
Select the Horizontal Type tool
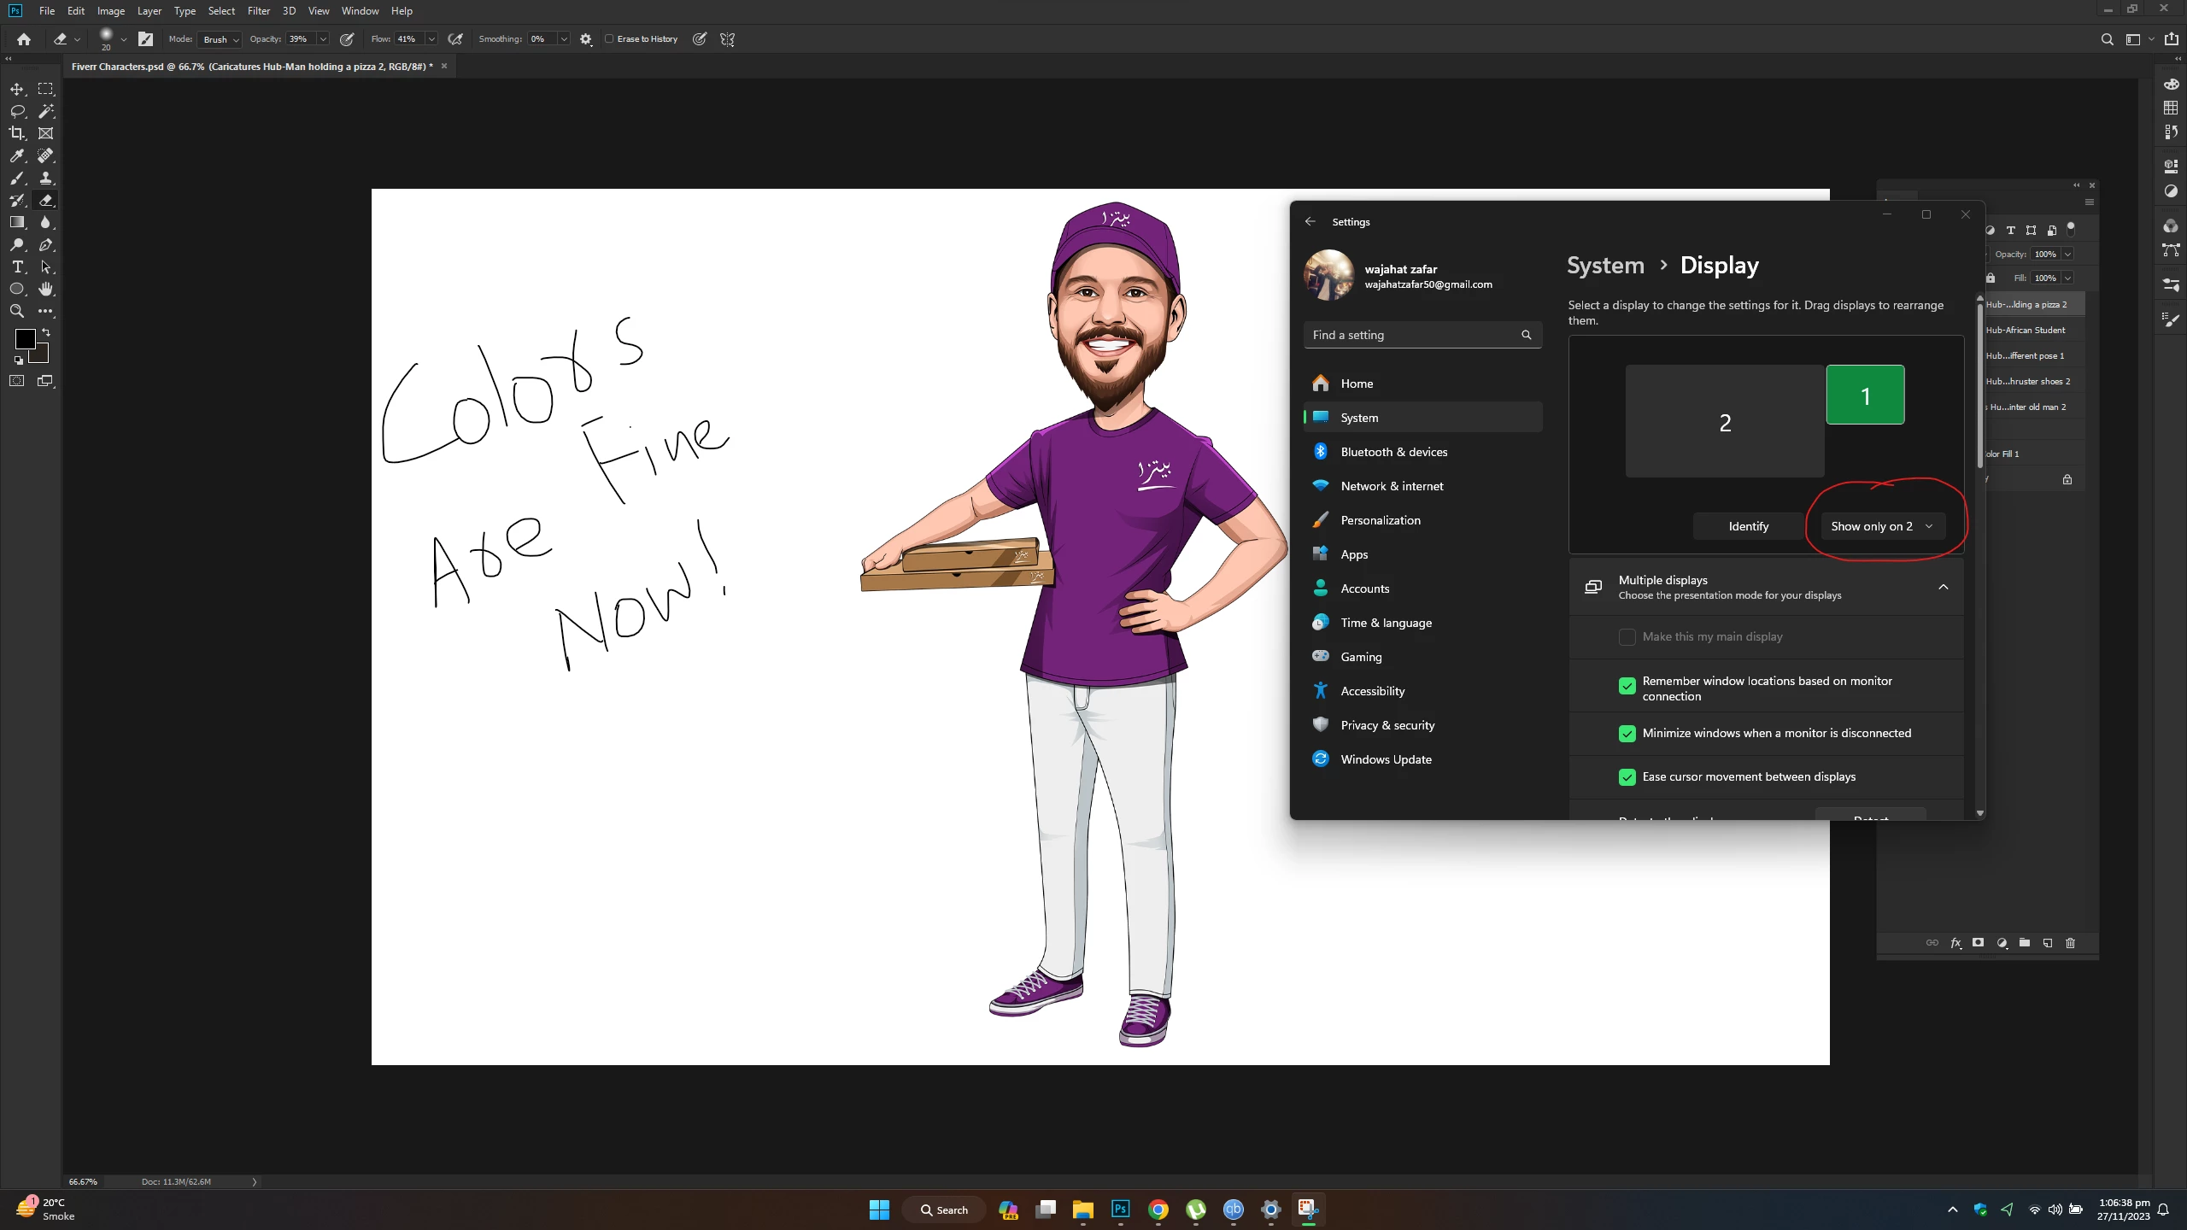click(17, 267)
